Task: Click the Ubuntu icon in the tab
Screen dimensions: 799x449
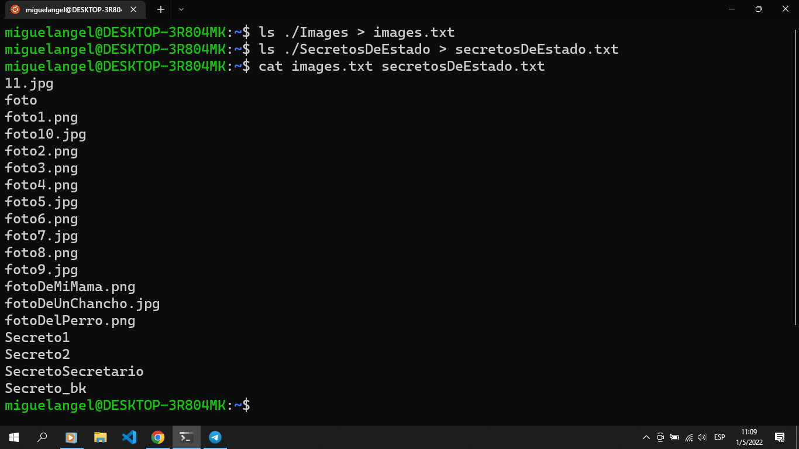Action: pyautogui.click(x=15, y=9)
